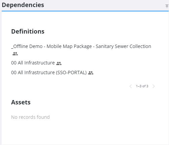The height and width of the screenshot is (145, 169).
Task: Open the 00 All Infrastructure definition
Action: click(33, 63)
